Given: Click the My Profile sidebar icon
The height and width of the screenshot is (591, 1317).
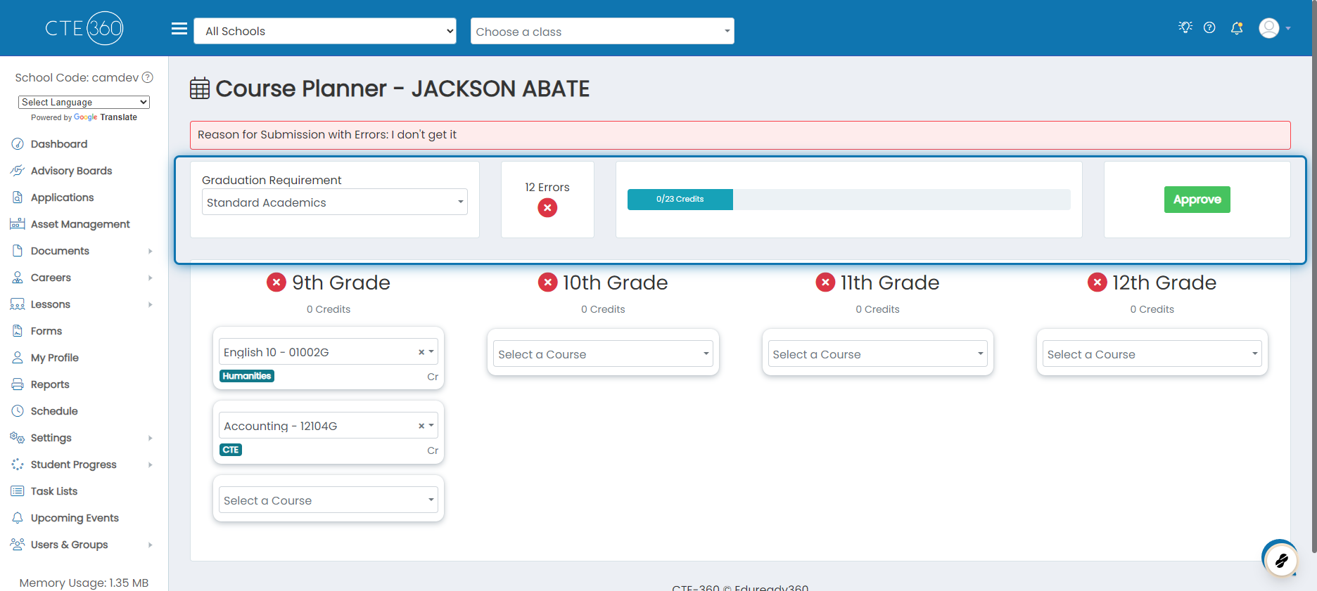Looking at the screenshot, I should [18, 358].
